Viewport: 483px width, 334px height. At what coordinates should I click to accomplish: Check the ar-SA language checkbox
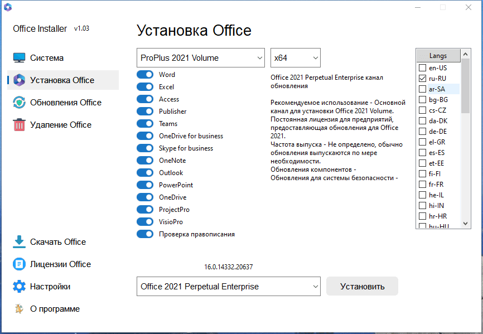423,89
